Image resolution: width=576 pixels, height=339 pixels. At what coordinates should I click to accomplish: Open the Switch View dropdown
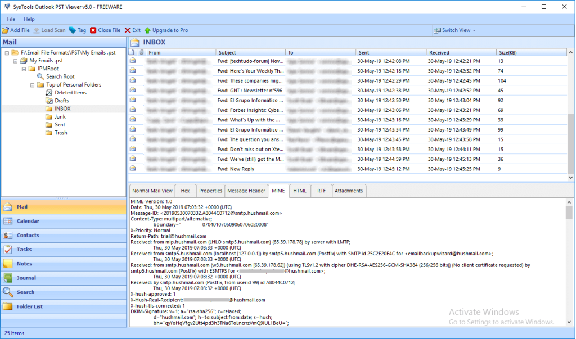click(x=454, y=30)
